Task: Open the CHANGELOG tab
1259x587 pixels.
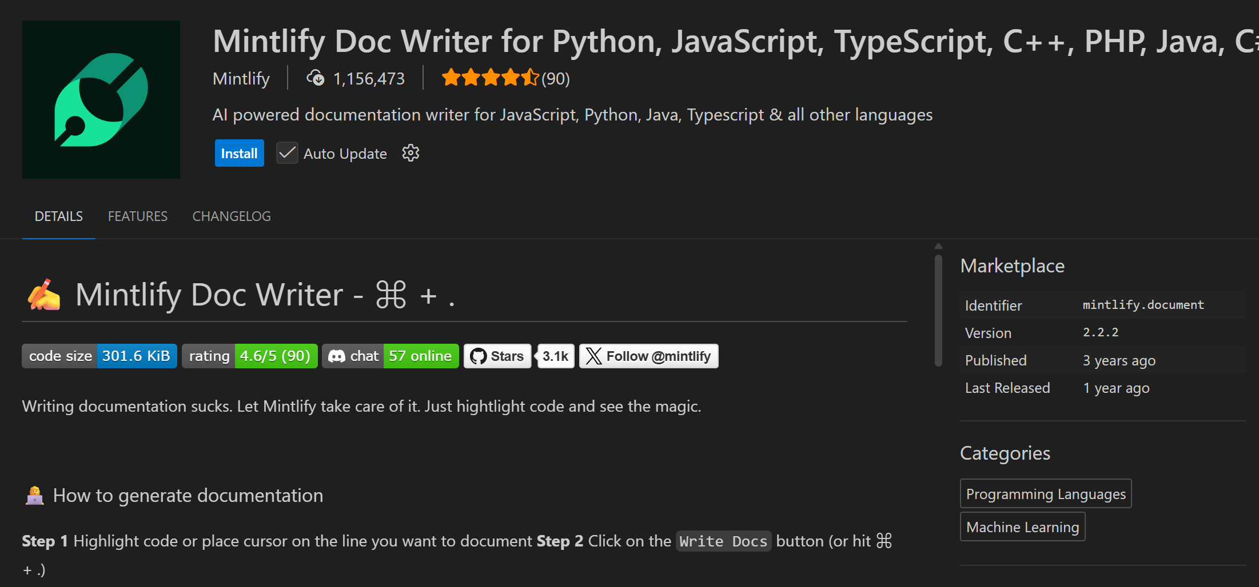Action: coord(232,216)
